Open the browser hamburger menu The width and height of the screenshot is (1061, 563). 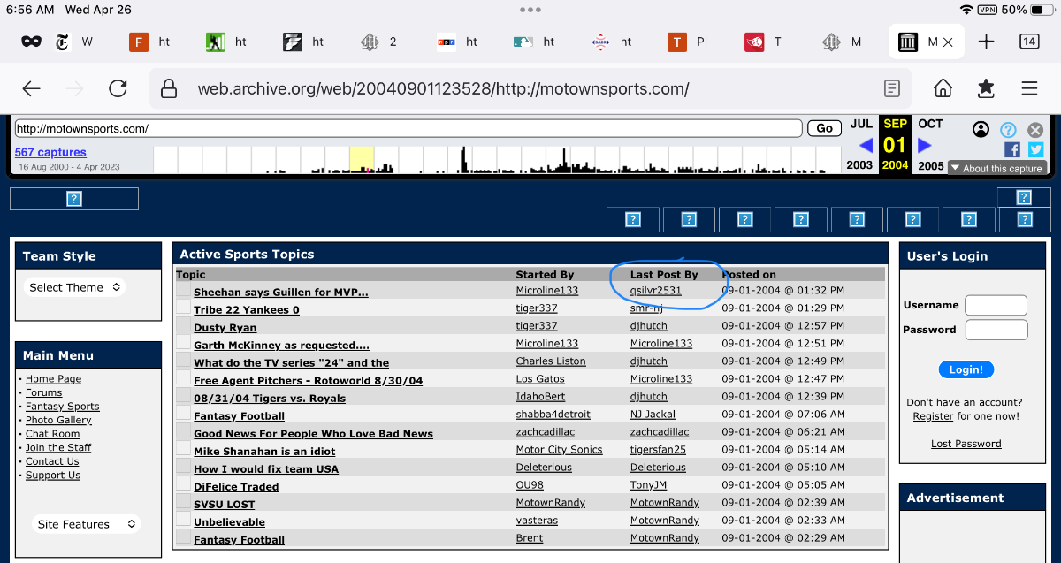[1029, 88]
